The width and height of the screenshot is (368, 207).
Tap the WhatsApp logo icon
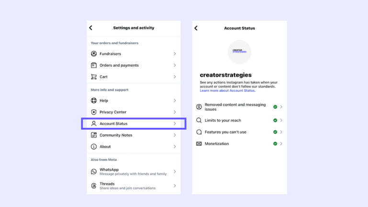tap(93, 172)
